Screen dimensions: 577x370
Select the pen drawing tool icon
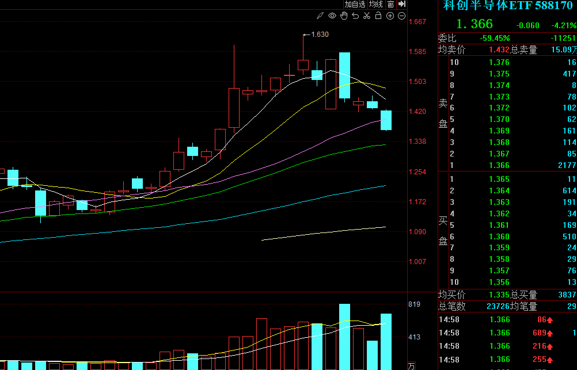point(321,16)
